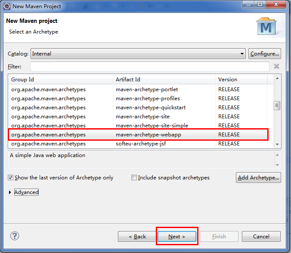This screenshot has height=253, width=291.
Task: Select maven-archetype-portlet row
Action: click(x=138, y=89)
